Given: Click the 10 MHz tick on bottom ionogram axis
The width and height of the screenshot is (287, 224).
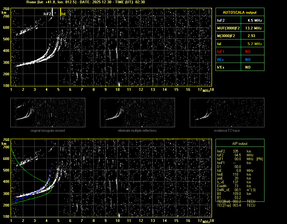Looking at the screenshot, I should point(118,221).
